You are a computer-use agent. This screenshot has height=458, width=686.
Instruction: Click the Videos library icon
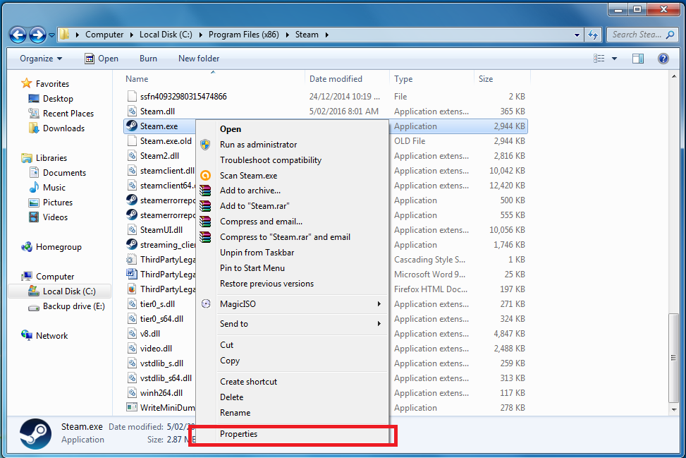pyautogui.click(x=34, y=217)
